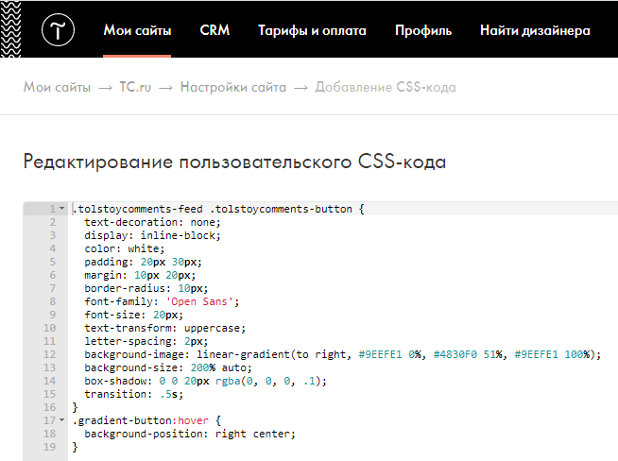Click the Tilda logo icon
The image size is (618, 461).
pyautogui.click(x=58, y=30)
